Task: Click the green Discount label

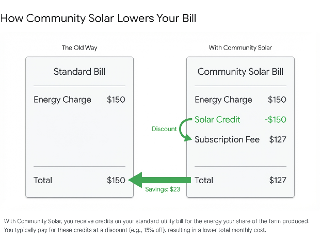Action: [164, 129]
